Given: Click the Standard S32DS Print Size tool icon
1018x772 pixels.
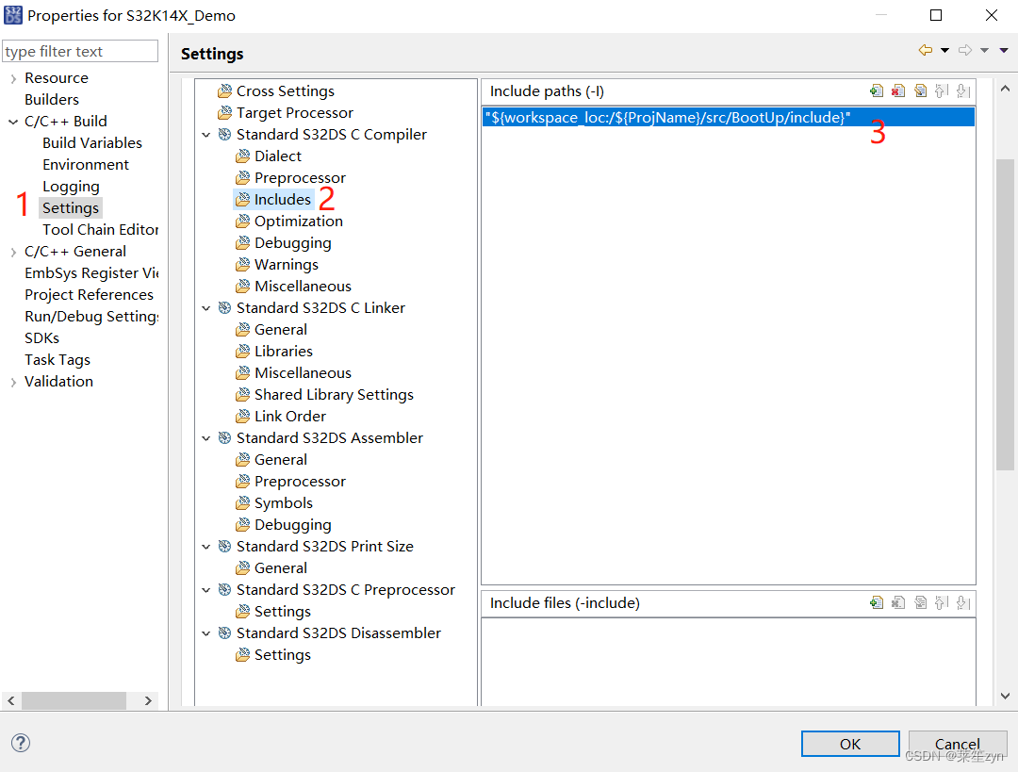Looking at the screenshot, I should [x=224, y=547].
